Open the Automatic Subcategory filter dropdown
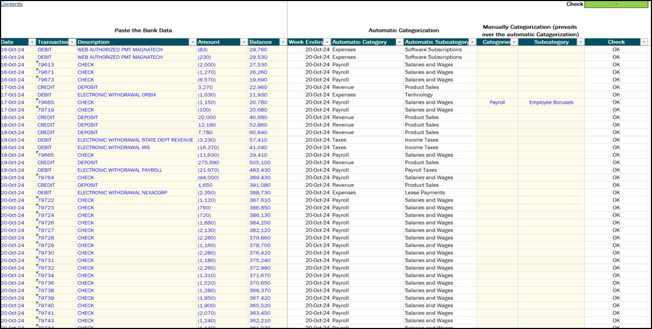Image resolution: width=652 pixels, height=329 pixels. click(472, 42)
